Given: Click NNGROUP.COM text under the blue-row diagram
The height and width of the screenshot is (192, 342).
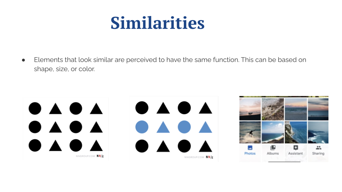Looking at the screenshot, I should click(x=194, y=157).
